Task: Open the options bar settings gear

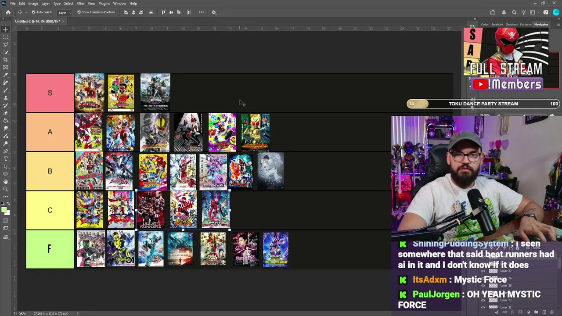Action: click(214, 12)
